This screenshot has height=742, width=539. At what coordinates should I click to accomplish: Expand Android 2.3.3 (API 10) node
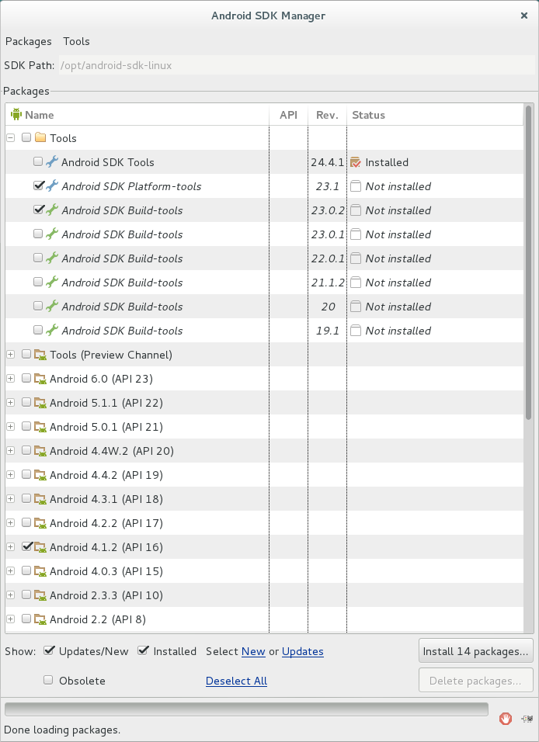click(10, 595)
